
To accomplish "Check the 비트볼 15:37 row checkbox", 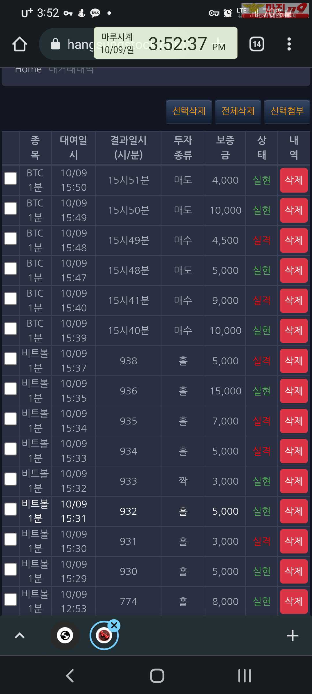I will pyautogui.click(x=11, y=359).
